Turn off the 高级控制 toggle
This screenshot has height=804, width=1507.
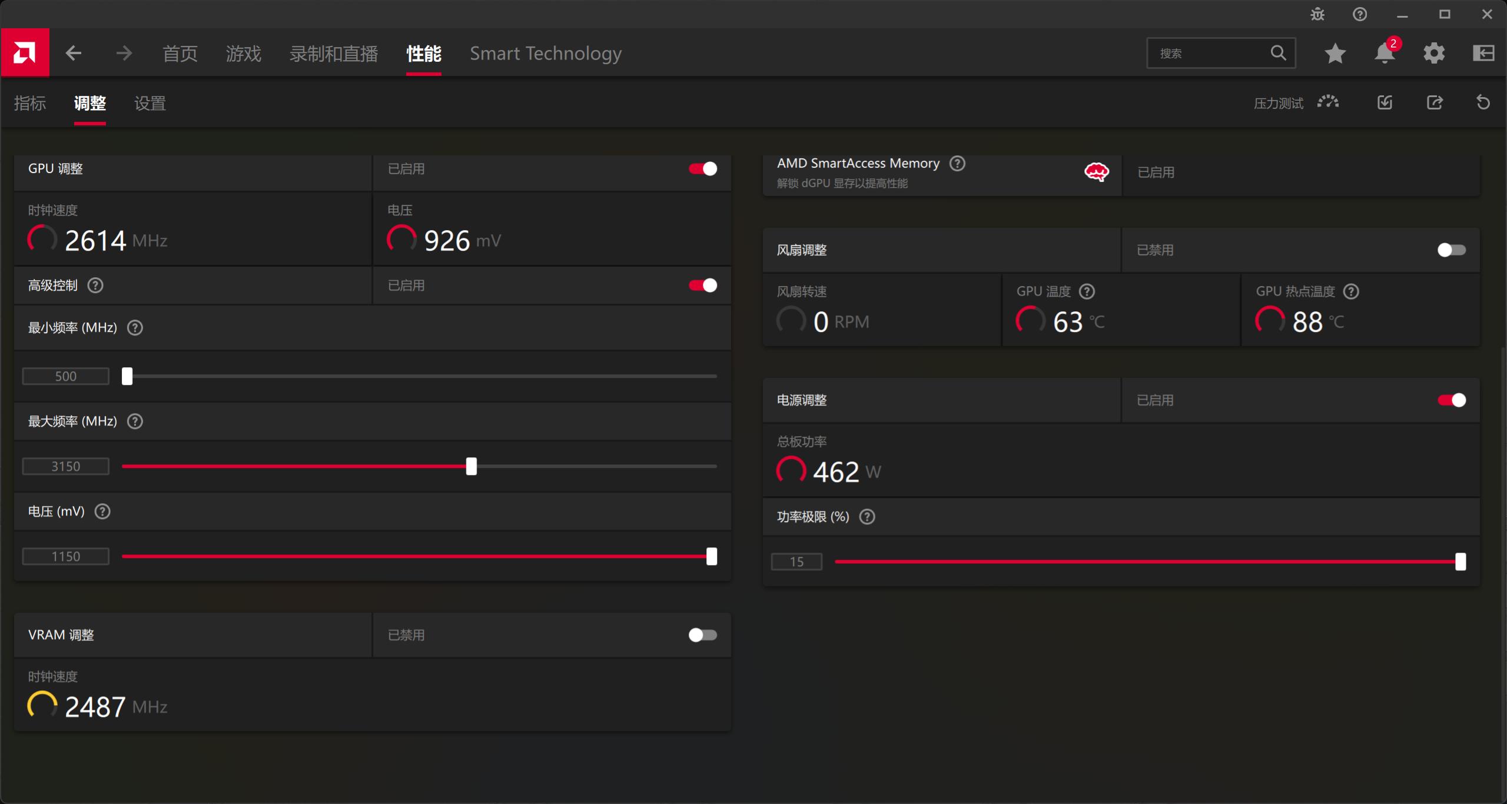click(x=703, y=285)
